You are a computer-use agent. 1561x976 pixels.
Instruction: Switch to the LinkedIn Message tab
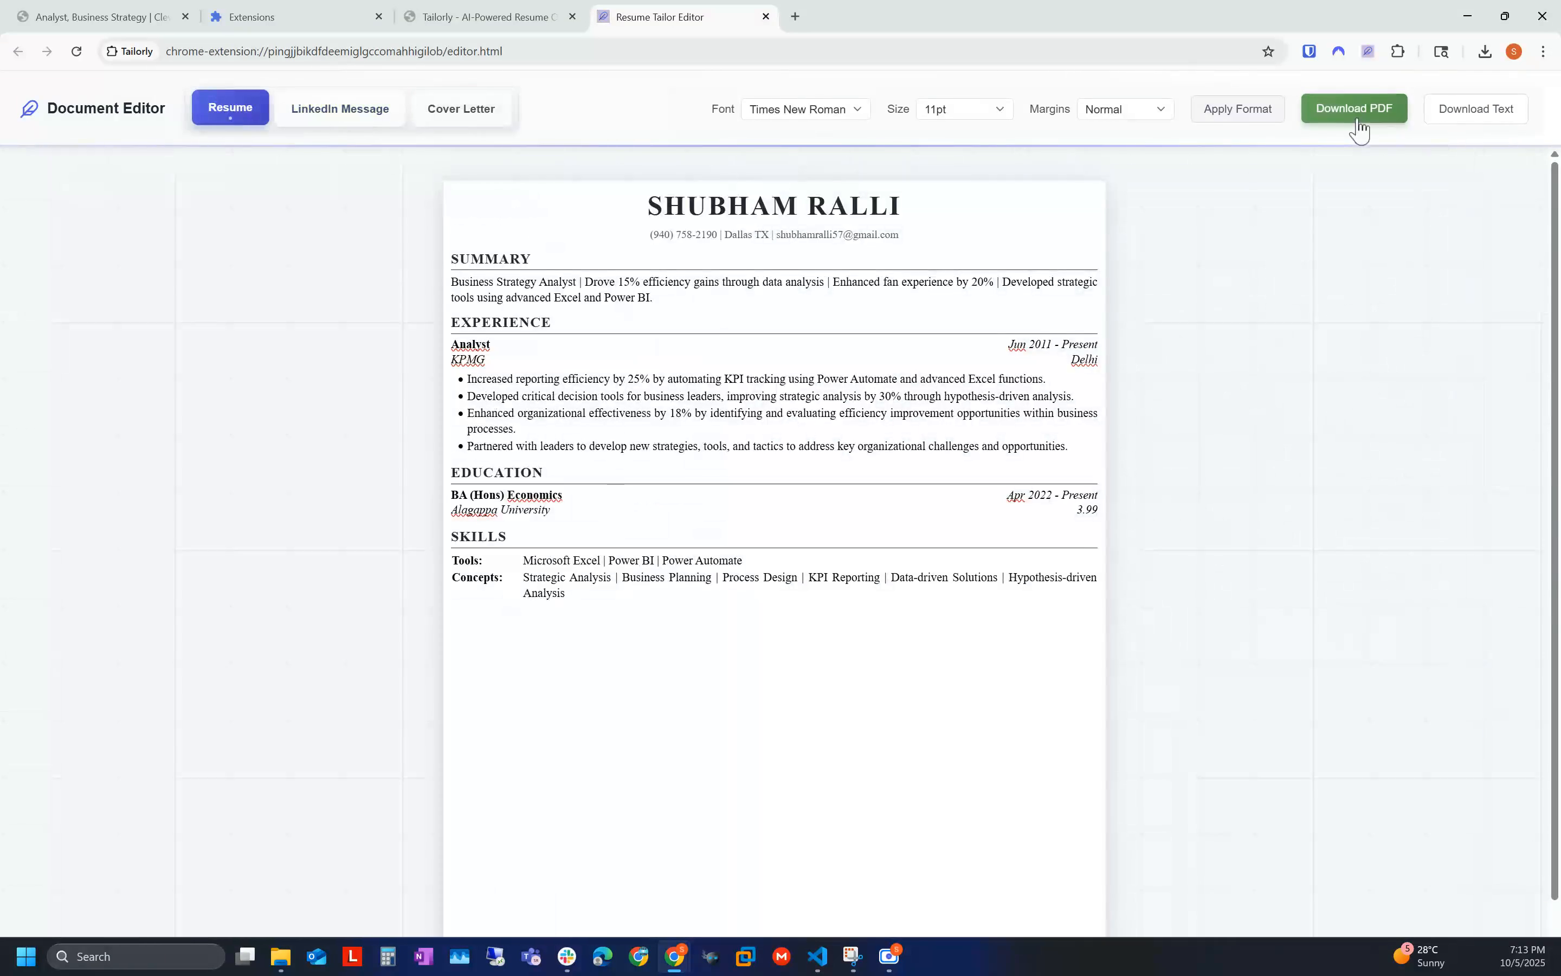tap(339, 108)
